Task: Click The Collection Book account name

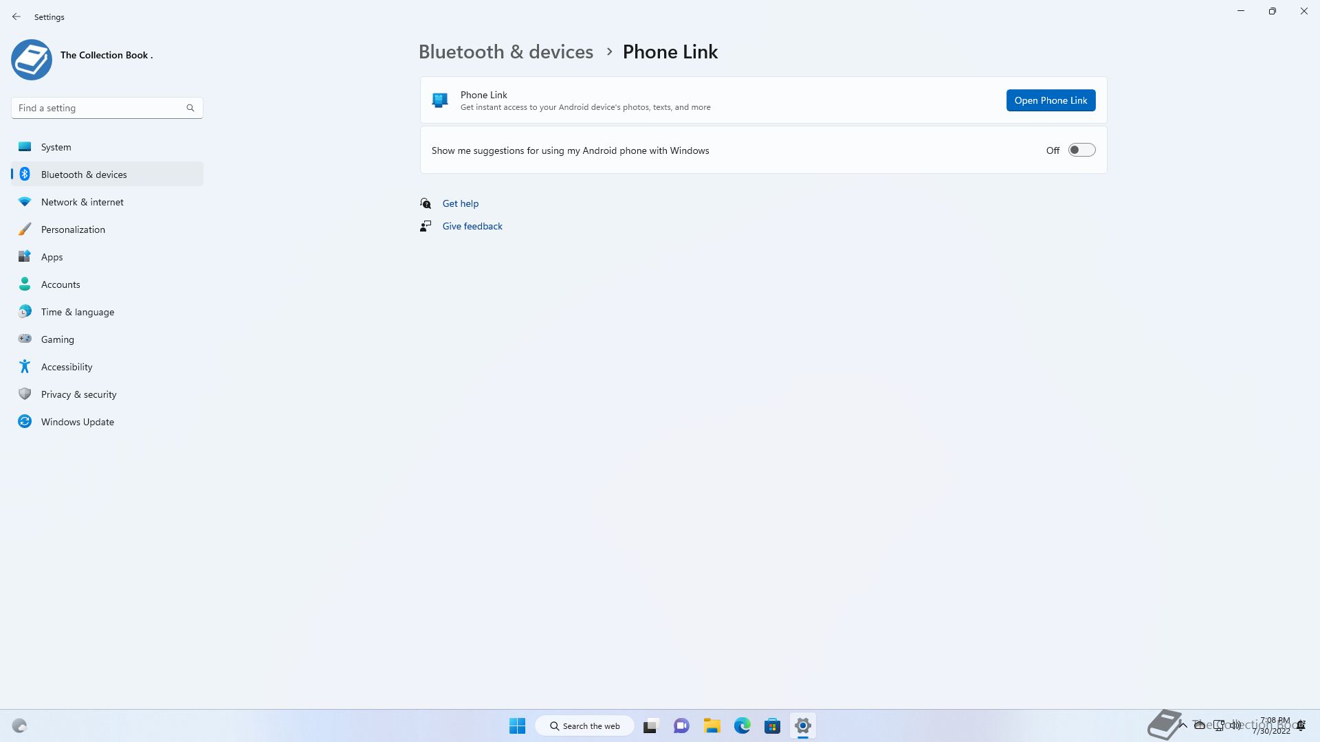Action: 107,55
